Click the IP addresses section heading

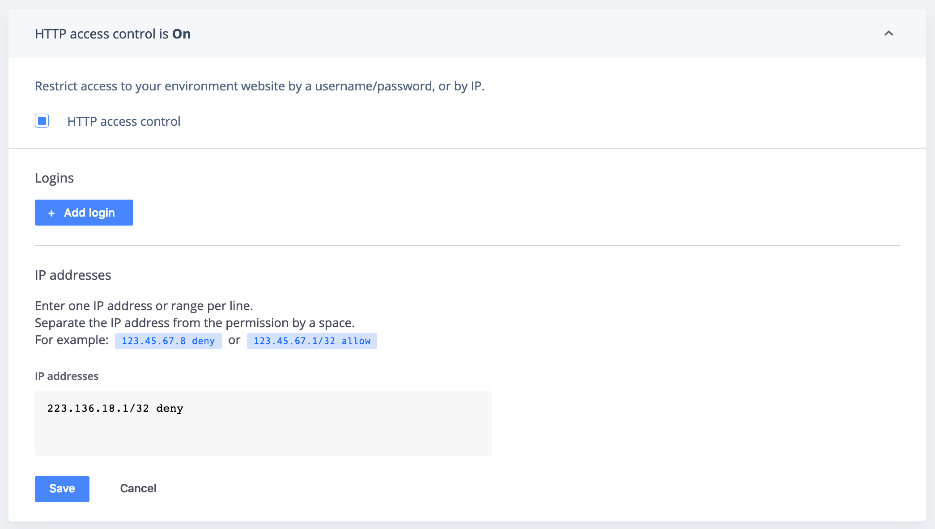(73, 275)
